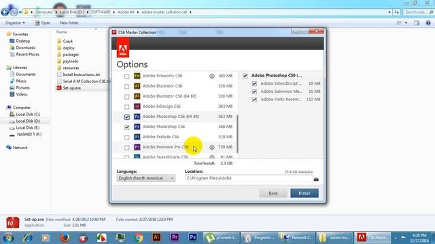Open Premiere Pro from the taskbar
435x244 pixels.
tap(175, 237)
